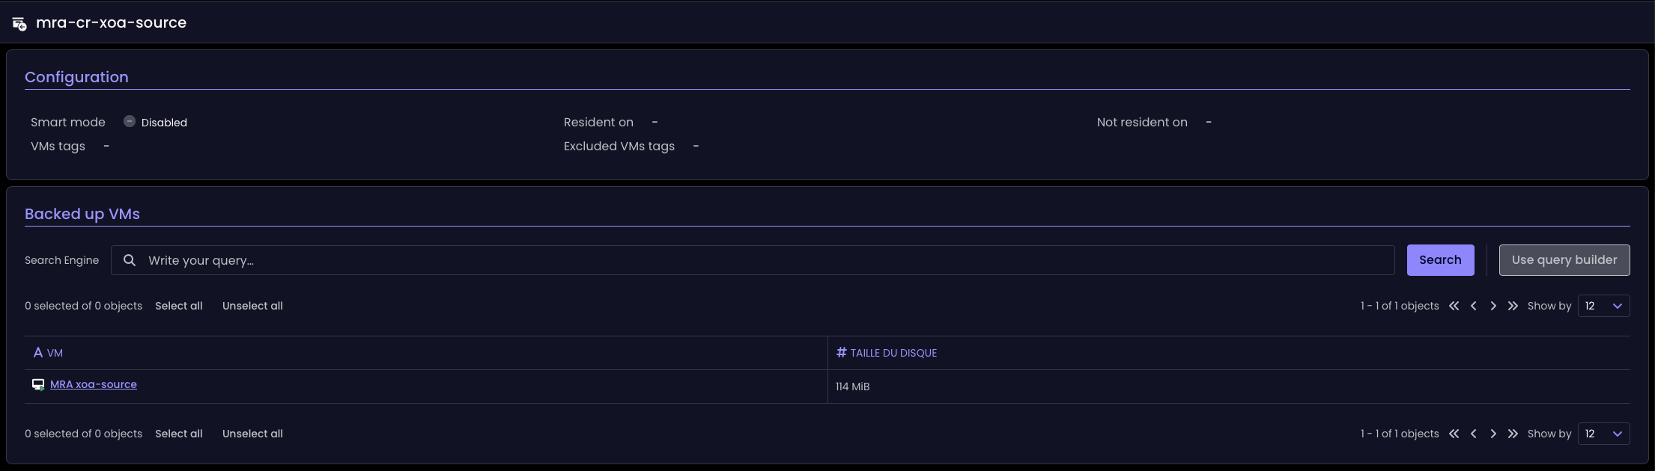Open the top Show by dropdown
1655x471 pixels.
point(1603,306)
